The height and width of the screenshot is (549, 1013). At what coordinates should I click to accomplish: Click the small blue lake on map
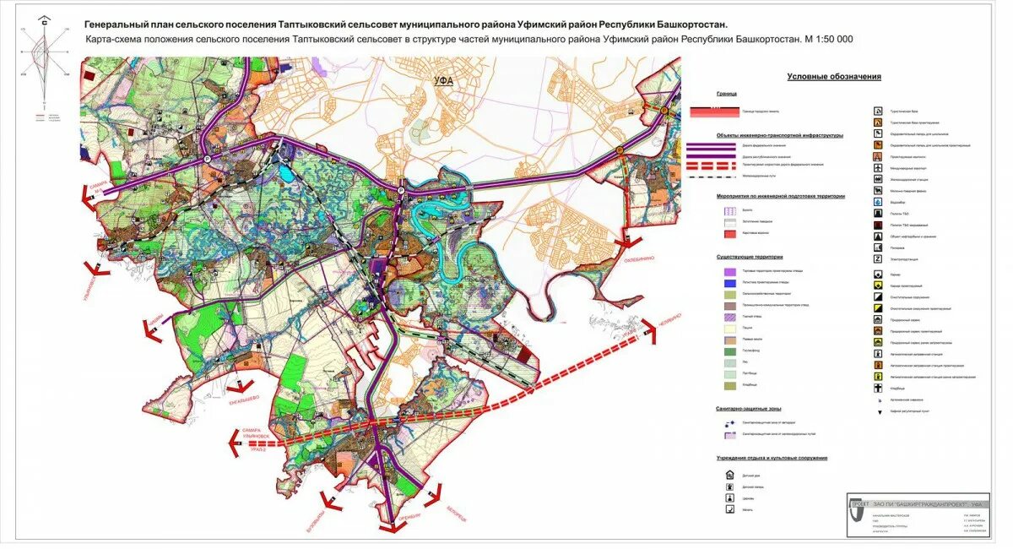pyautogui.click(x=285, y=175)
